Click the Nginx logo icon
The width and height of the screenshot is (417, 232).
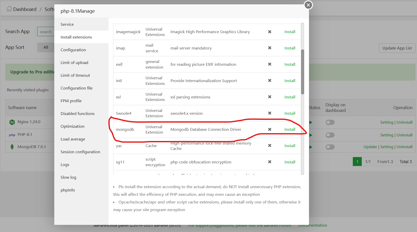pos(12,122)
